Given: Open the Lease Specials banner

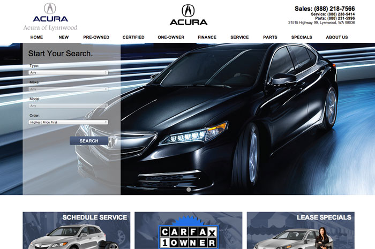Looking at the screenshot, I should 301,230.
